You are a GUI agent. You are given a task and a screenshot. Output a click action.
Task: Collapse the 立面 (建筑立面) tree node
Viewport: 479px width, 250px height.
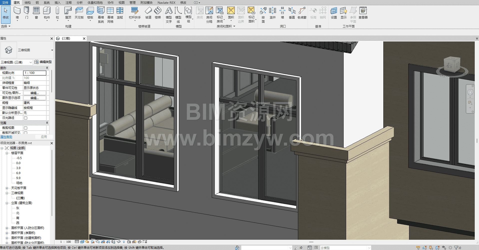(x=7, y=203)
